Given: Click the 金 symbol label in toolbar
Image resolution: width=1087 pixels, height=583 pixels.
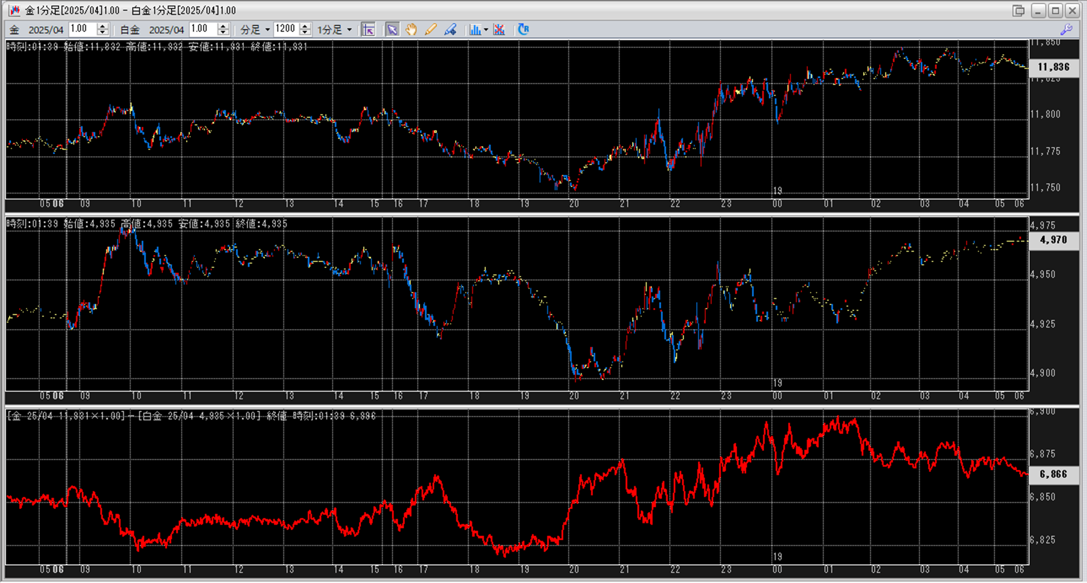Looking at the screenshot, I should (15, 30).
